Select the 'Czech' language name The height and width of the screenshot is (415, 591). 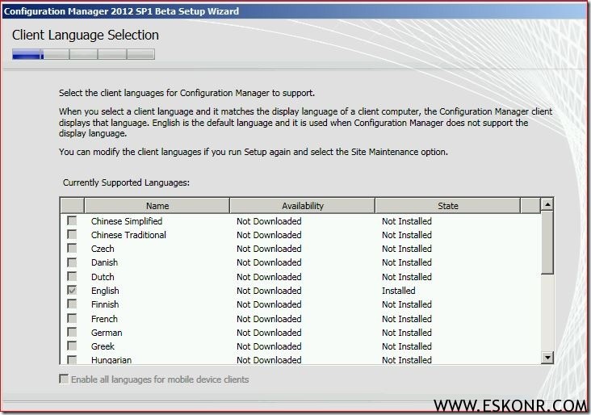(x=103, y=249)
